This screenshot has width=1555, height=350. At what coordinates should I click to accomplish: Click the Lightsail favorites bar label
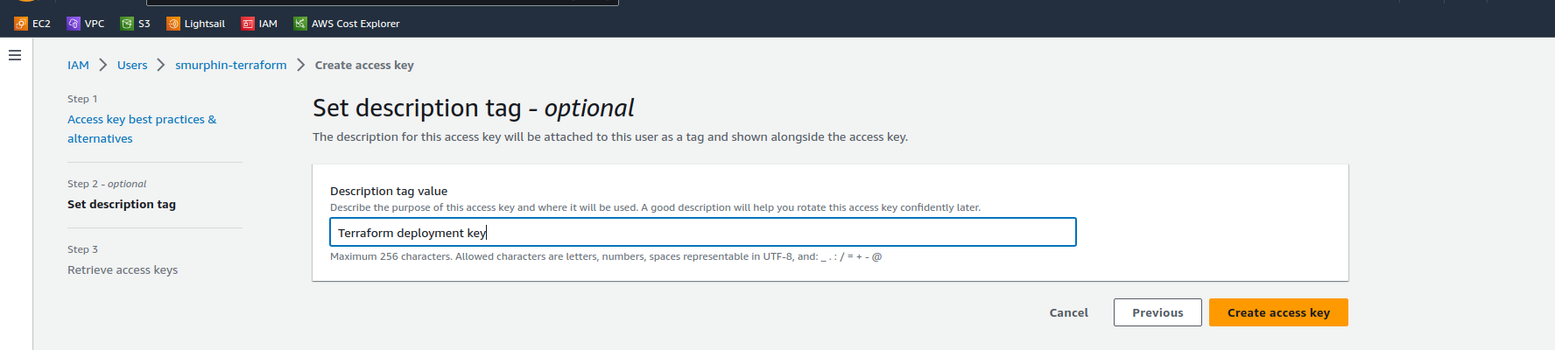(x=205, y=24)
